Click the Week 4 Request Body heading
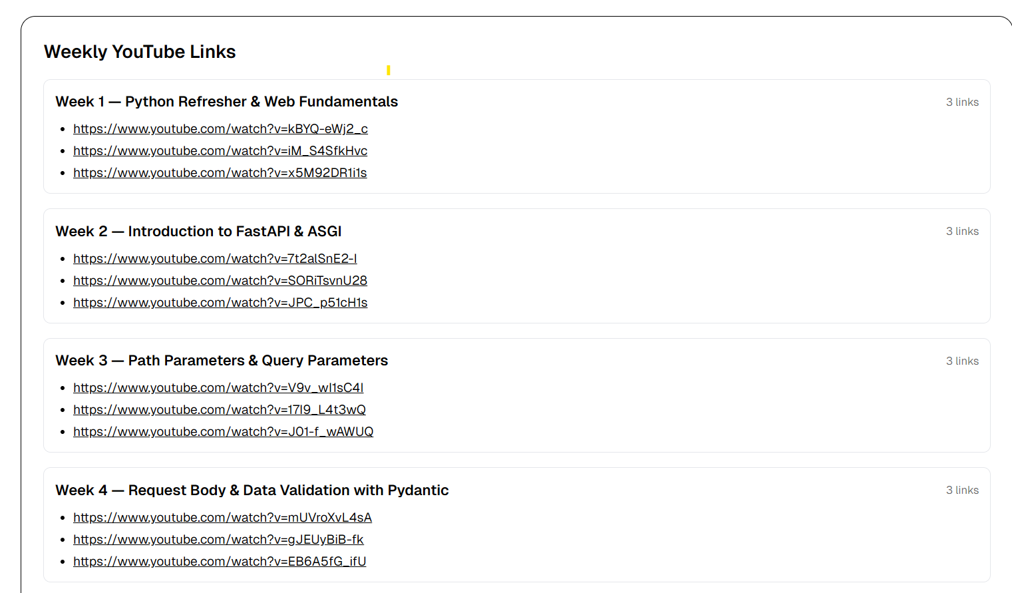Screen dimensions: 1012x593 click(x=252, y=490)
